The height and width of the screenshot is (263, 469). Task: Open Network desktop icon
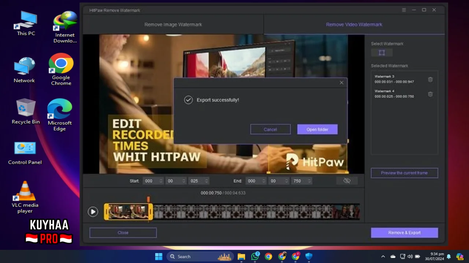tap(24, 70)
